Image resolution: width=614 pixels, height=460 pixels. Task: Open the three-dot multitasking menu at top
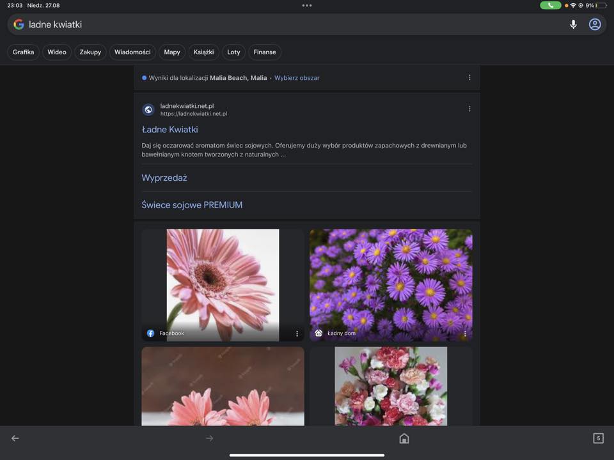(307, 6)
